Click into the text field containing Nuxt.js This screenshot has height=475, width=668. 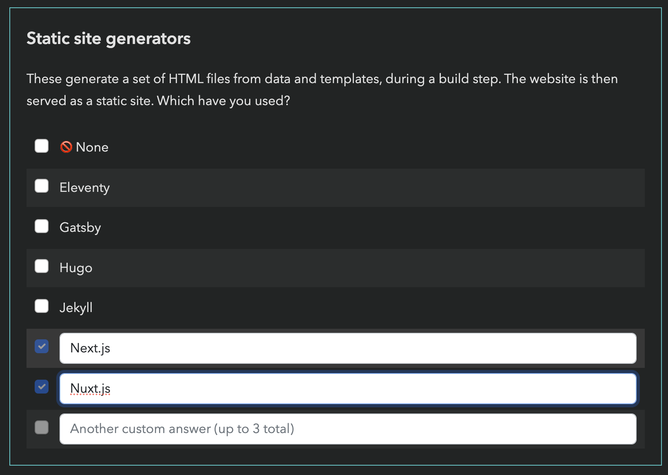[x=348, y=389]
